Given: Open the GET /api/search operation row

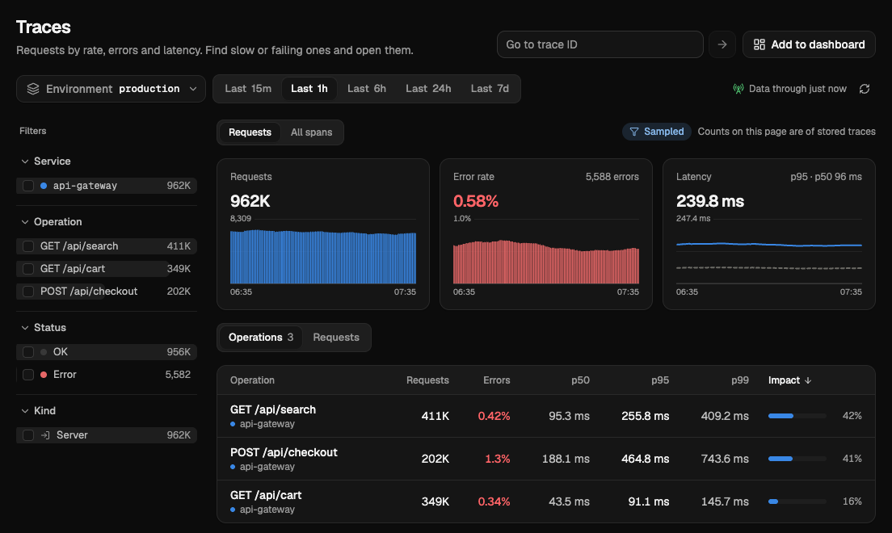Looking at the screenshot, I should pos(546,416).
